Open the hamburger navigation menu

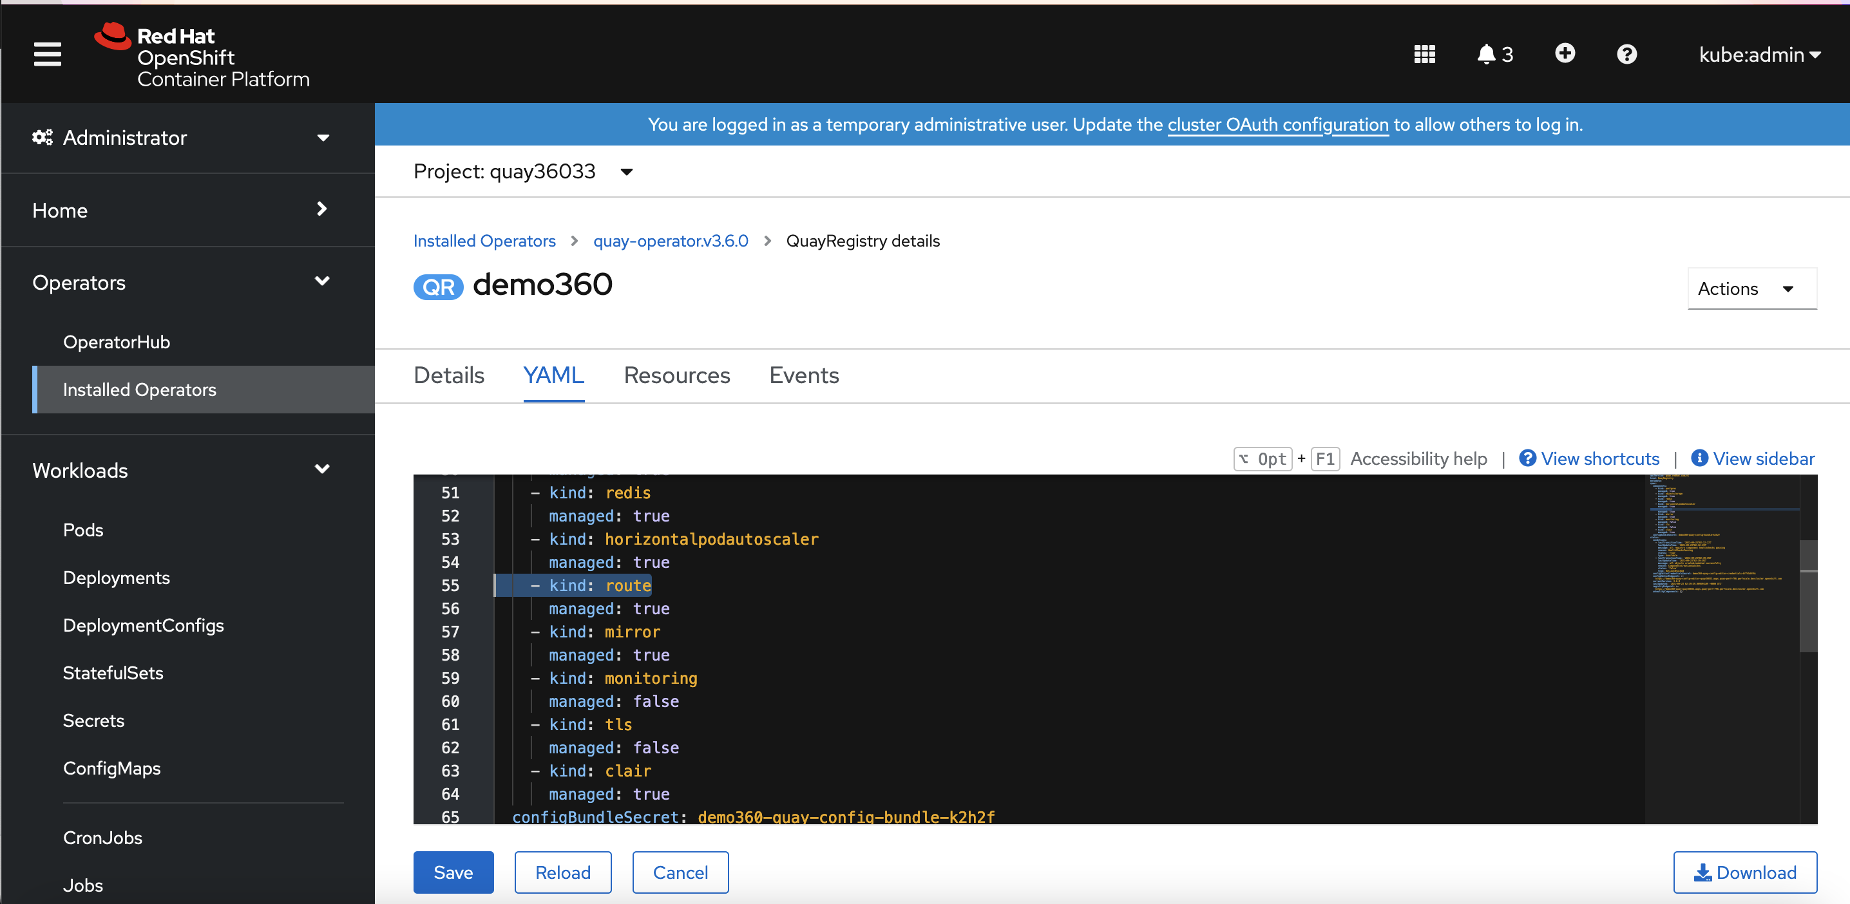(x=48, y=54)
